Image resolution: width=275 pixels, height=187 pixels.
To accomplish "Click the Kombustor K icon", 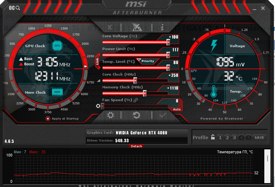I will coord(110,27).
